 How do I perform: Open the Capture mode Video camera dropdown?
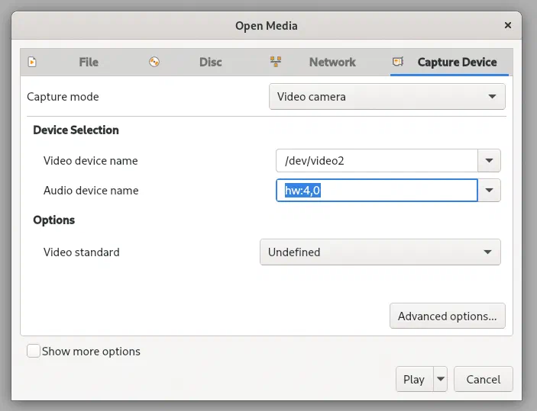387,97
